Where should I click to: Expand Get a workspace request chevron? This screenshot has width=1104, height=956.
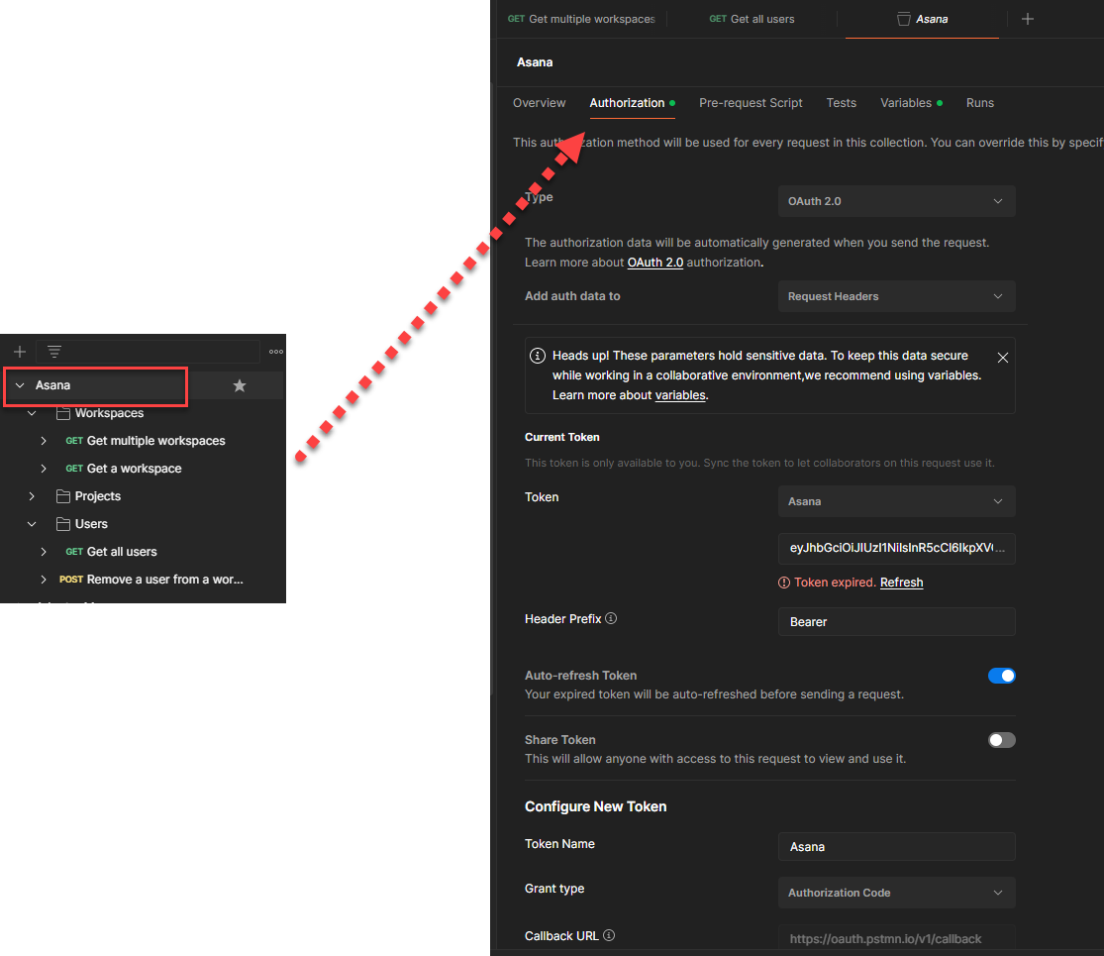44,469
